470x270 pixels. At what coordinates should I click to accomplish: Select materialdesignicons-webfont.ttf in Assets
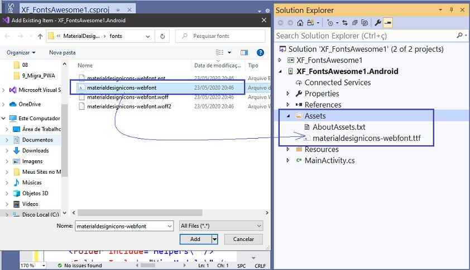[367, 138]
